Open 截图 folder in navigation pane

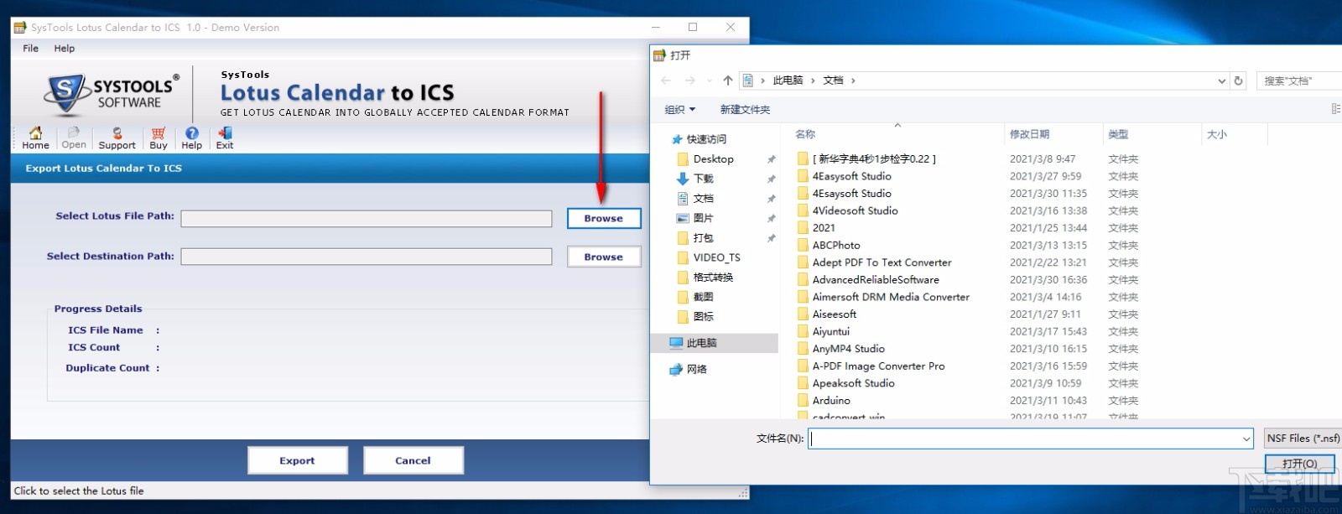click(703, 297)
